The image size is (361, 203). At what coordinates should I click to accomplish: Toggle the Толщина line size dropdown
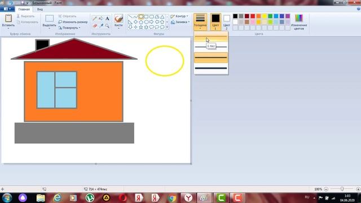(200, 22)
